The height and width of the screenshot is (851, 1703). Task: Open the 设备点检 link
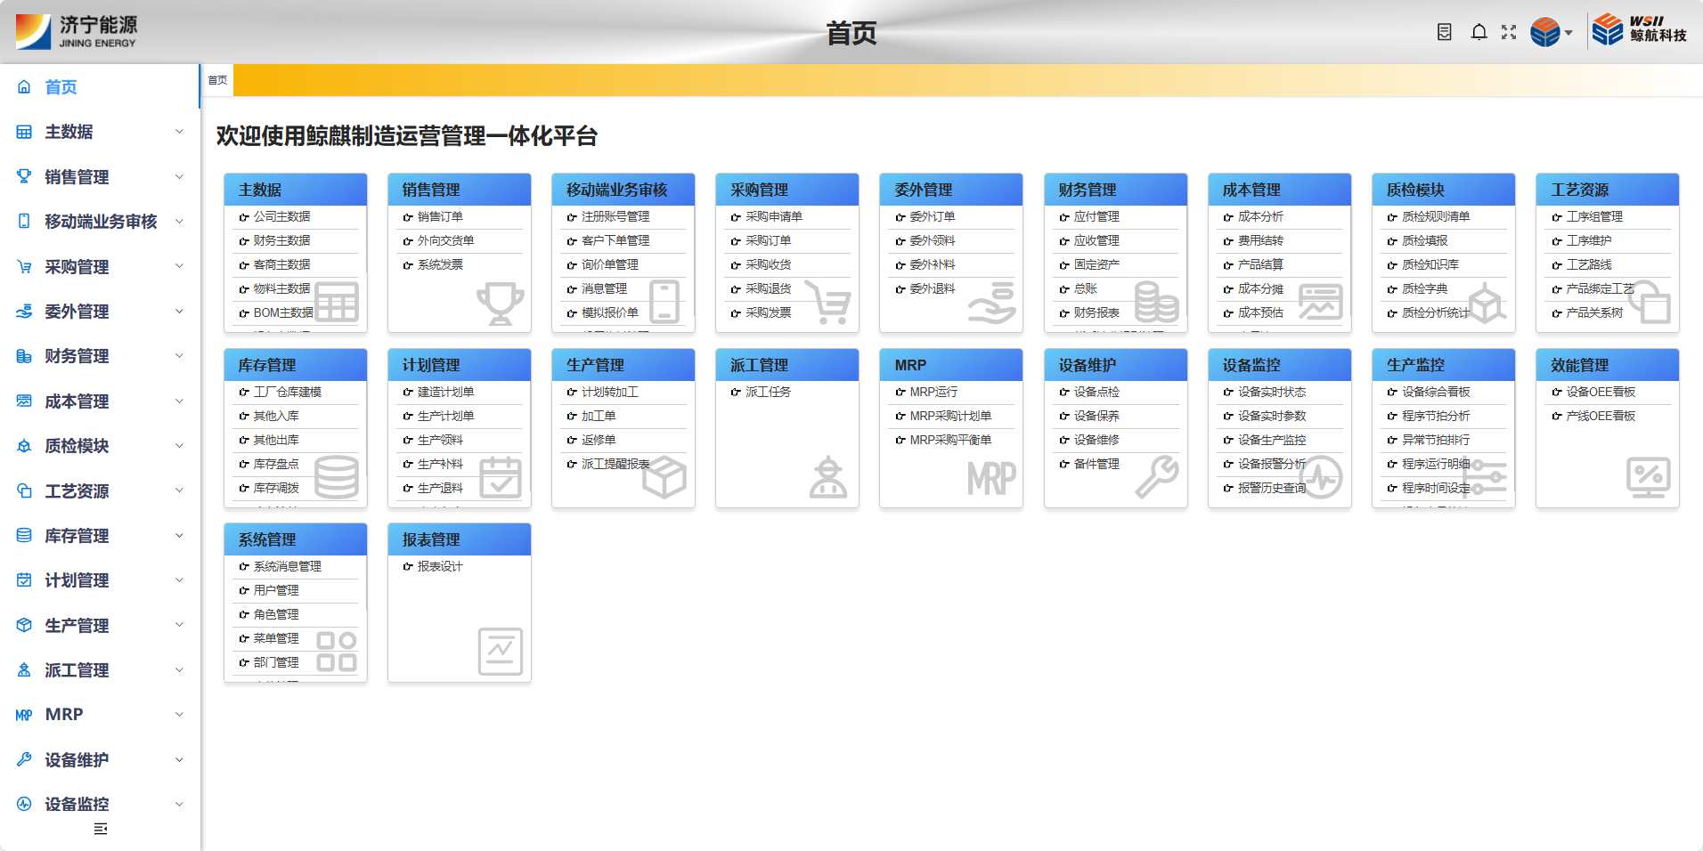click(1096, 392)
